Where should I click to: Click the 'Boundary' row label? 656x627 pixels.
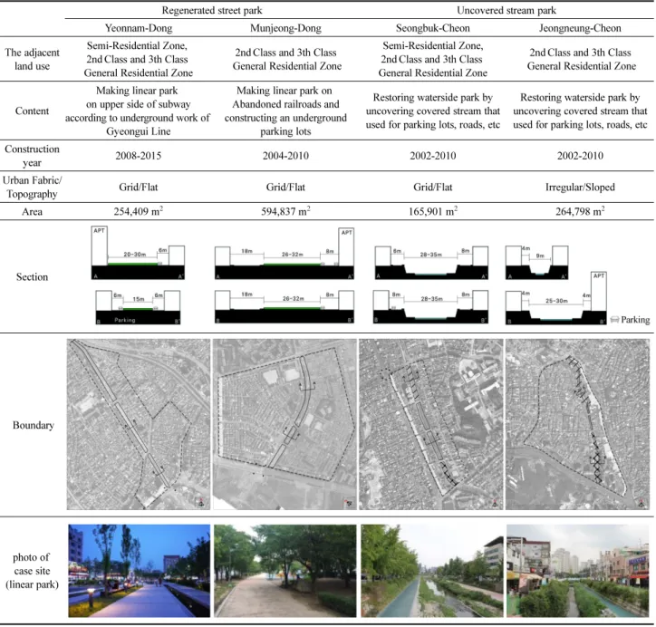pyautogui.click(x=34, y=425)
